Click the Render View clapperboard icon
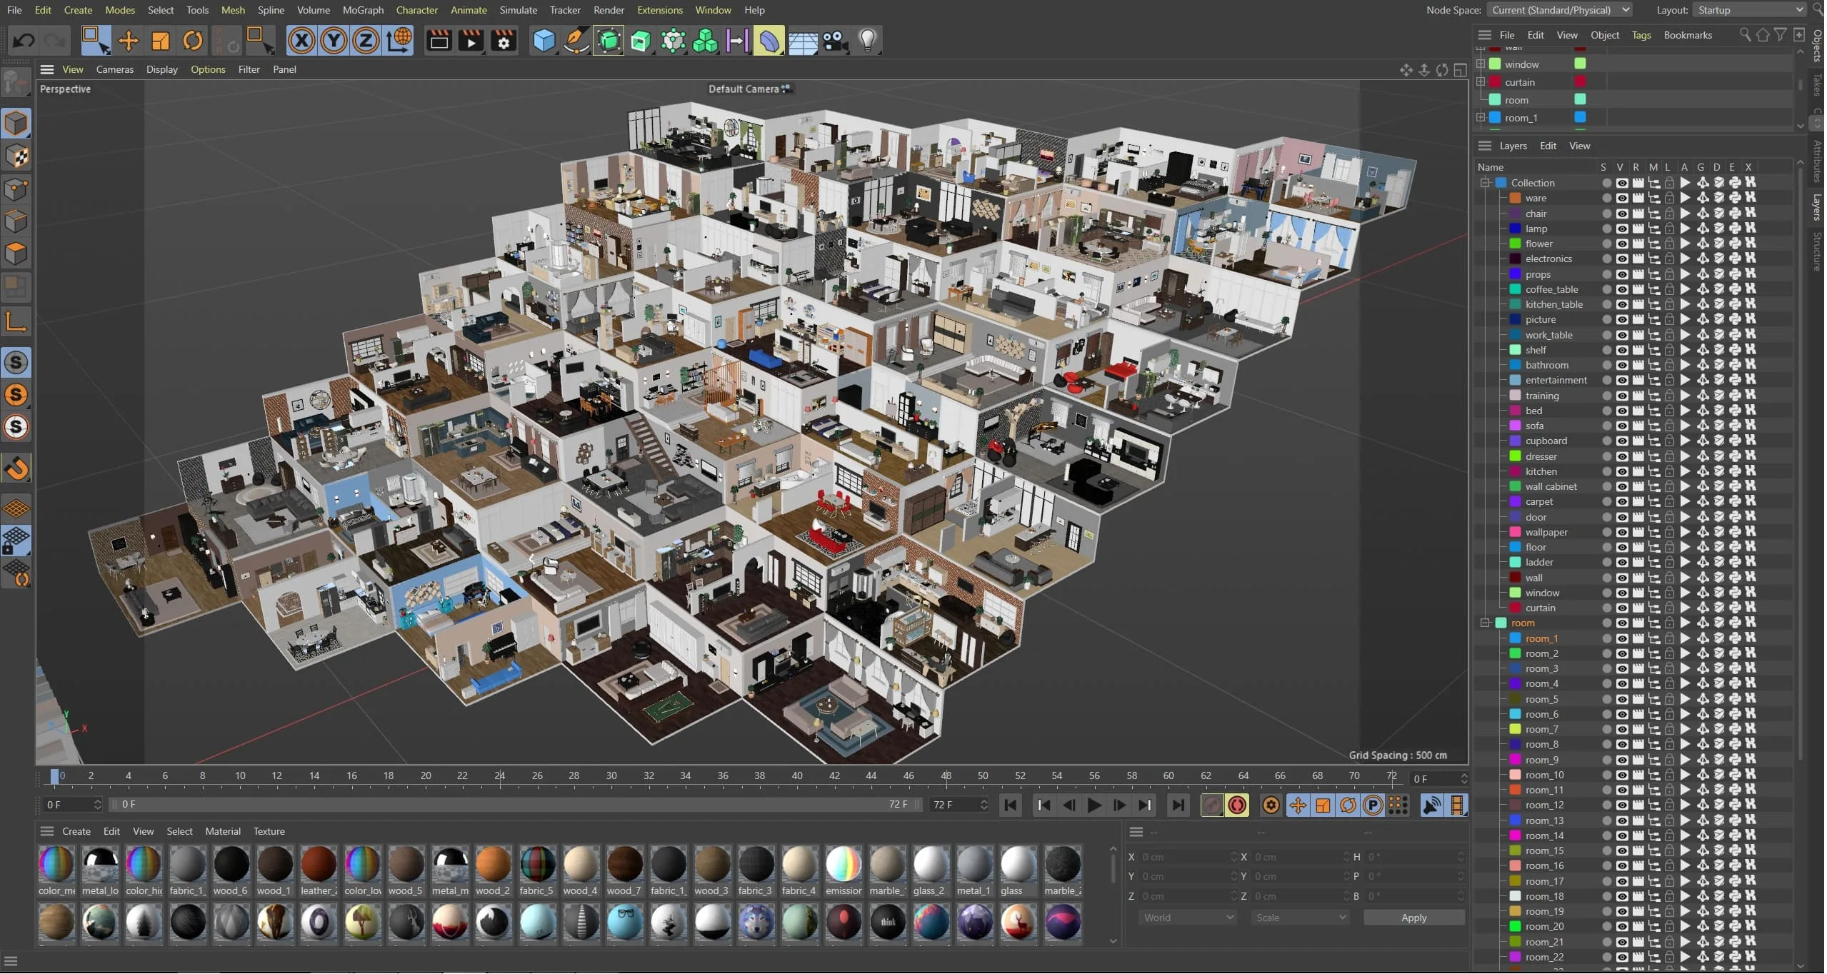 click(439, 41)
